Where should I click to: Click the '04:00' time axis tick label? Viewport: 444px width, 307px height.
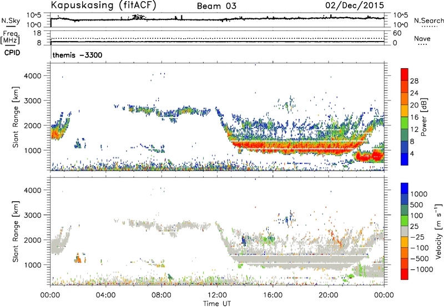[x=105, y=295]
